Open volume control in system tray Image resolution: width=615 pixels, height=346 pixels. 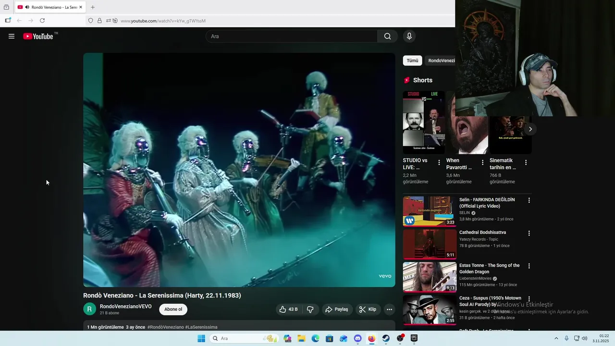coord(585,338)
